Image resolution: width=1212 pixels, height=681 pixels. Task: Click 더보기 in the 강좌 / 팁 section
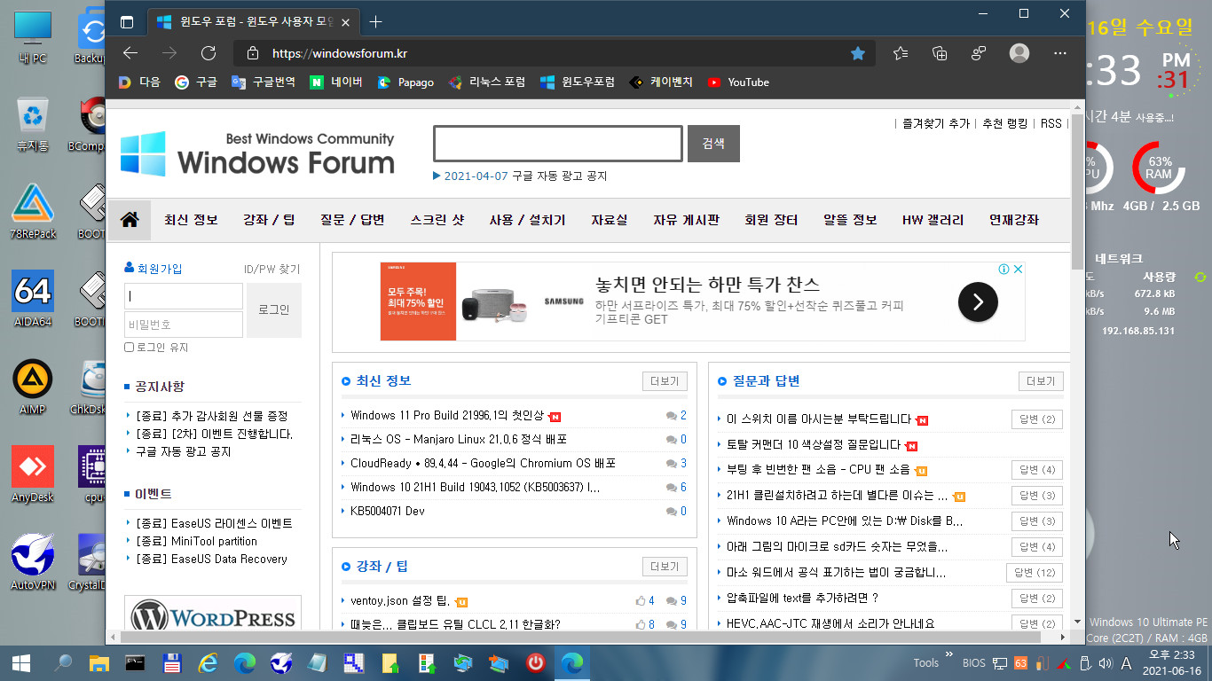665,567
